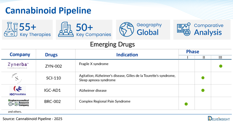Click the IGC Pharma logo
The width and height of the screenshot is (233, 122).
tap(18, 91)
